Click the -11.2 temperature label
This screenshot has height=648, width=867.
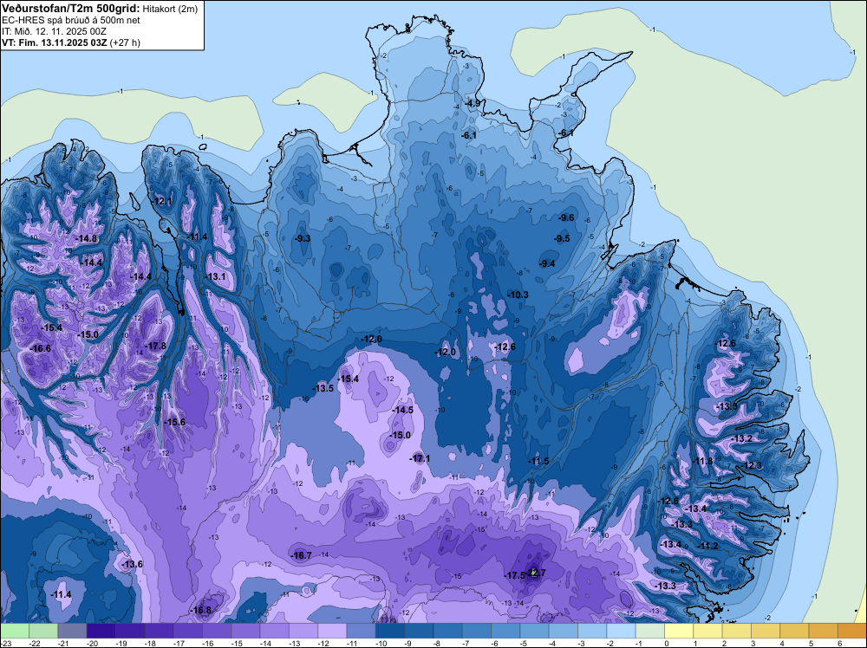pyautogui.click(x=707, y=546)
